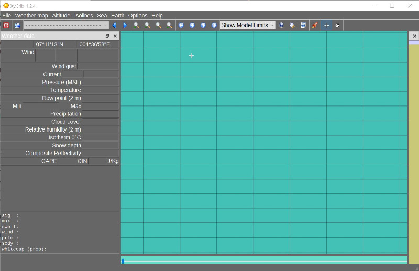Close the right side panel
The height and width of the screenshot is (271, 419).
point(414,36)
